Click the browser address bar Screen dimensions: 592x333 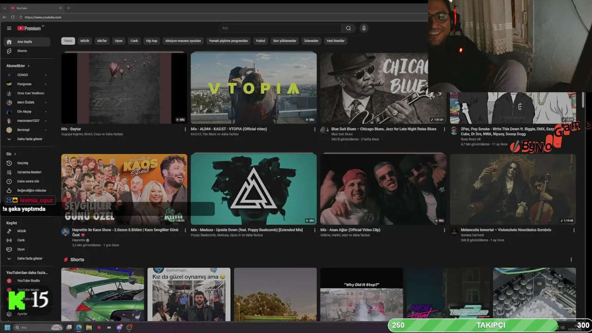(222, 17)
